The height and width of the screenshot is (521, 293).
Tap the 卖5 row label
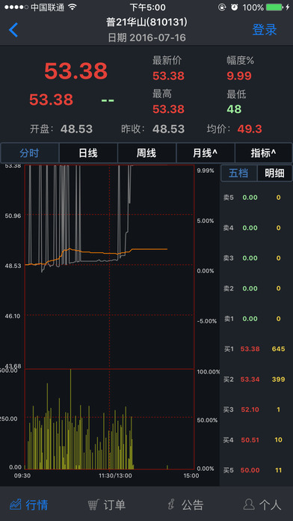click(x=228, y=198)
